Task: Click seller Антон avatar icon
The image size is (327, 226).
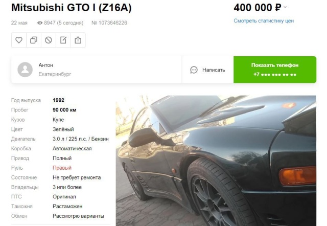Action: tap(25, 70)
